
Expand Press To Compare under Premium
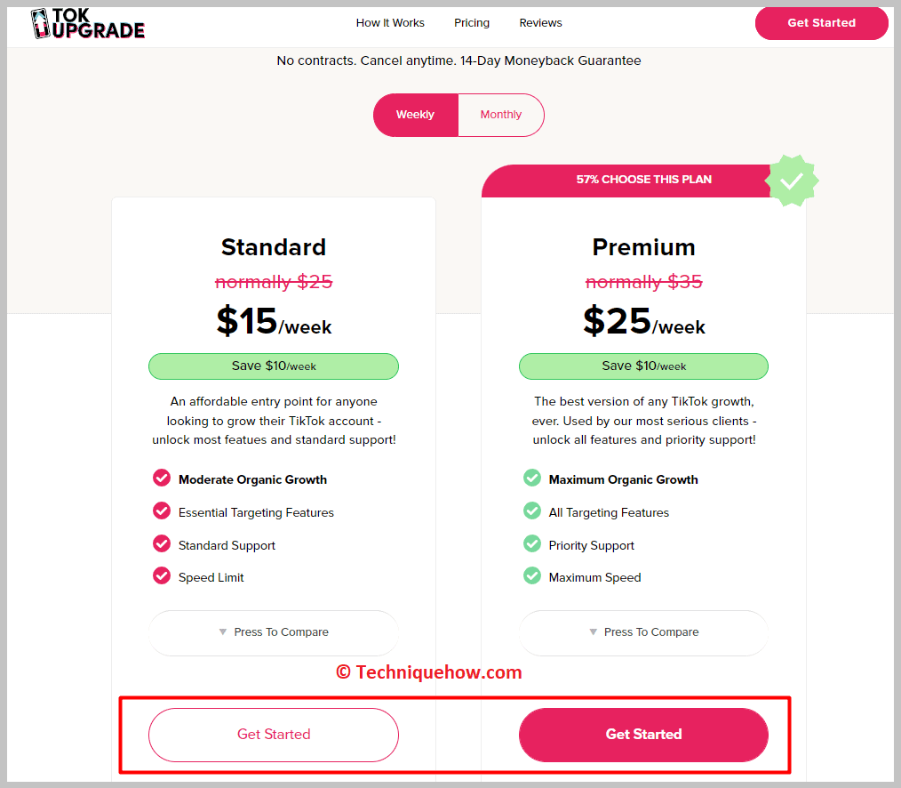[x=643, y=632]
